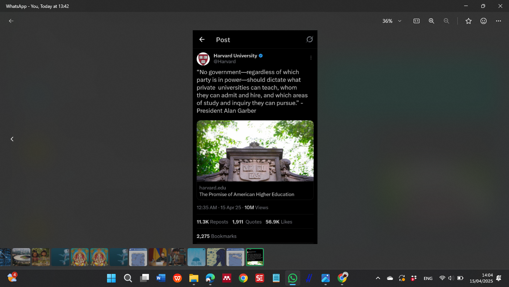Viewport: 509px width, 287px height.
Task: Select the two cartoon children thumbnail
Action: point(41,257)
